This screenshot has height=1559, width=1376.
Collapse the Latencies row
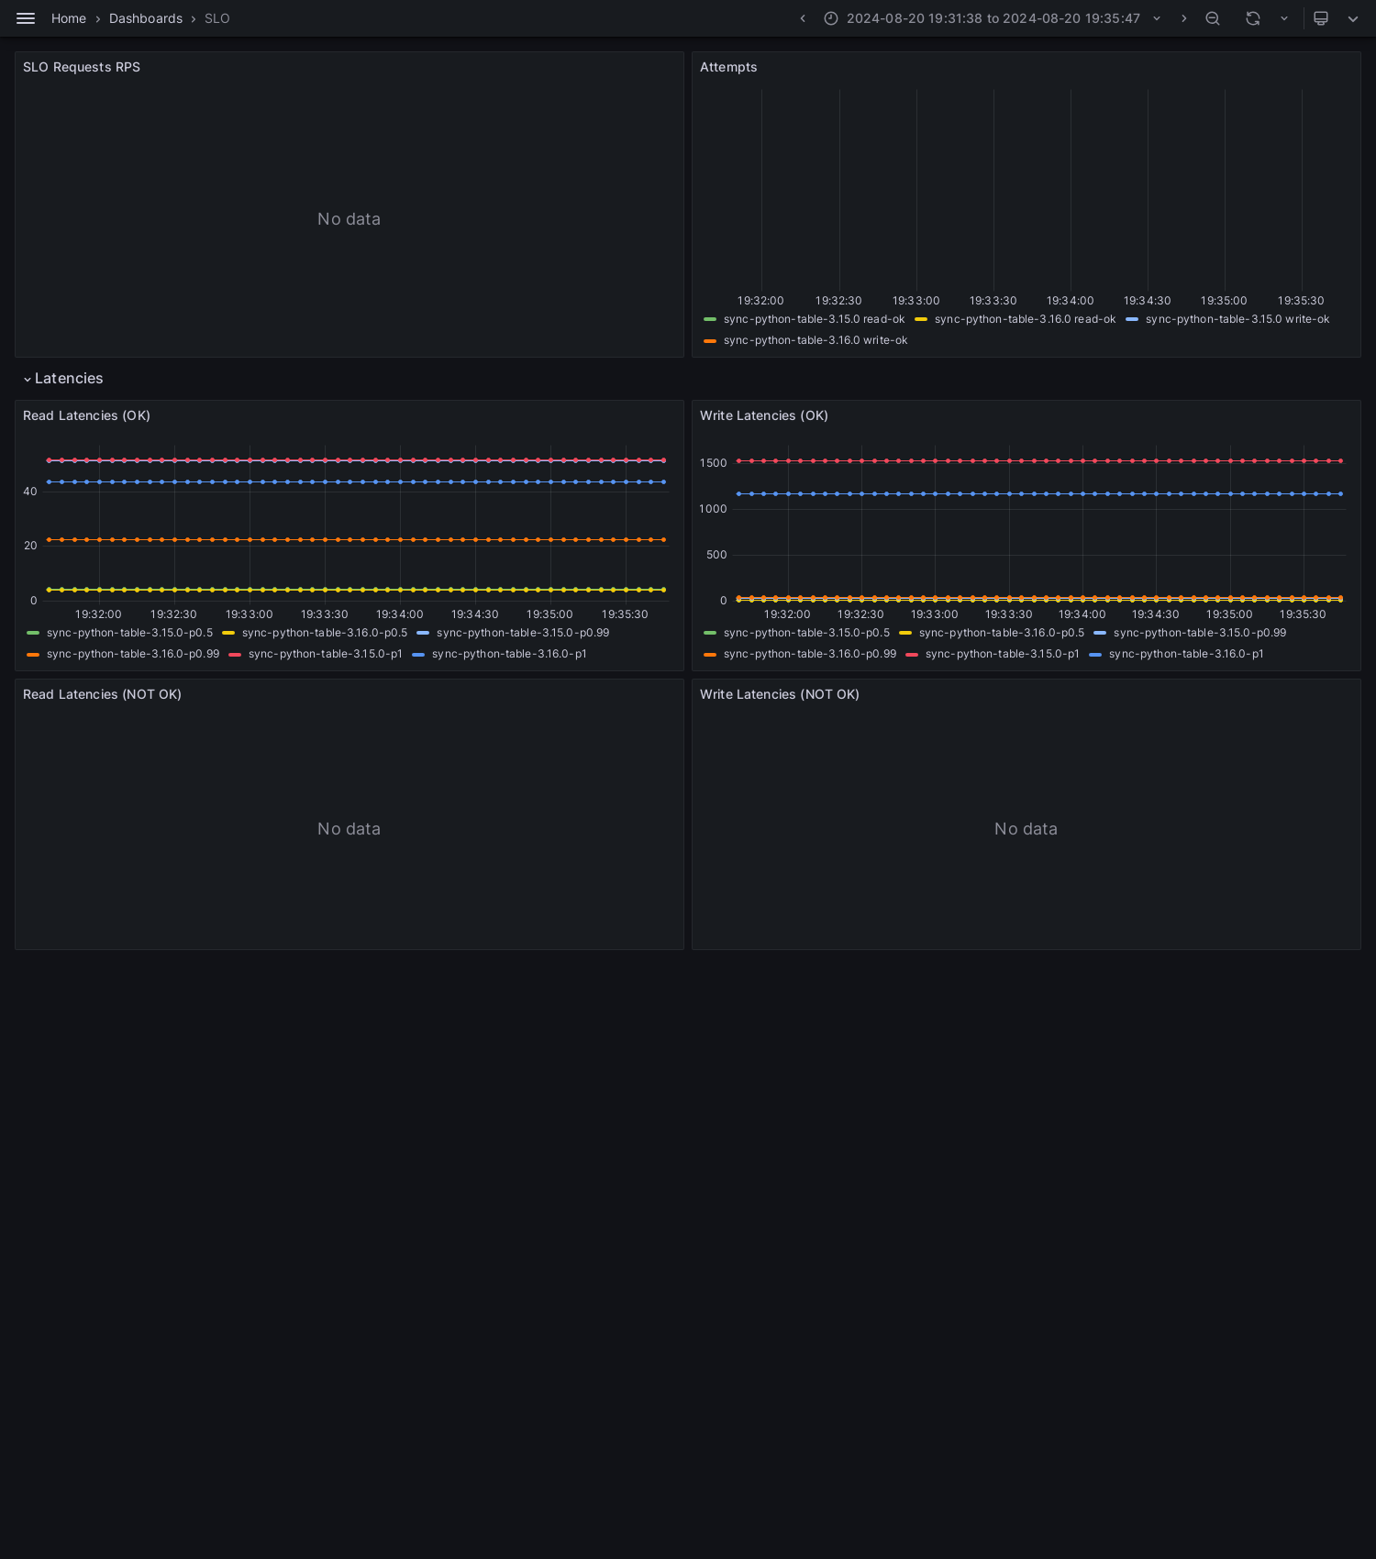62,379
